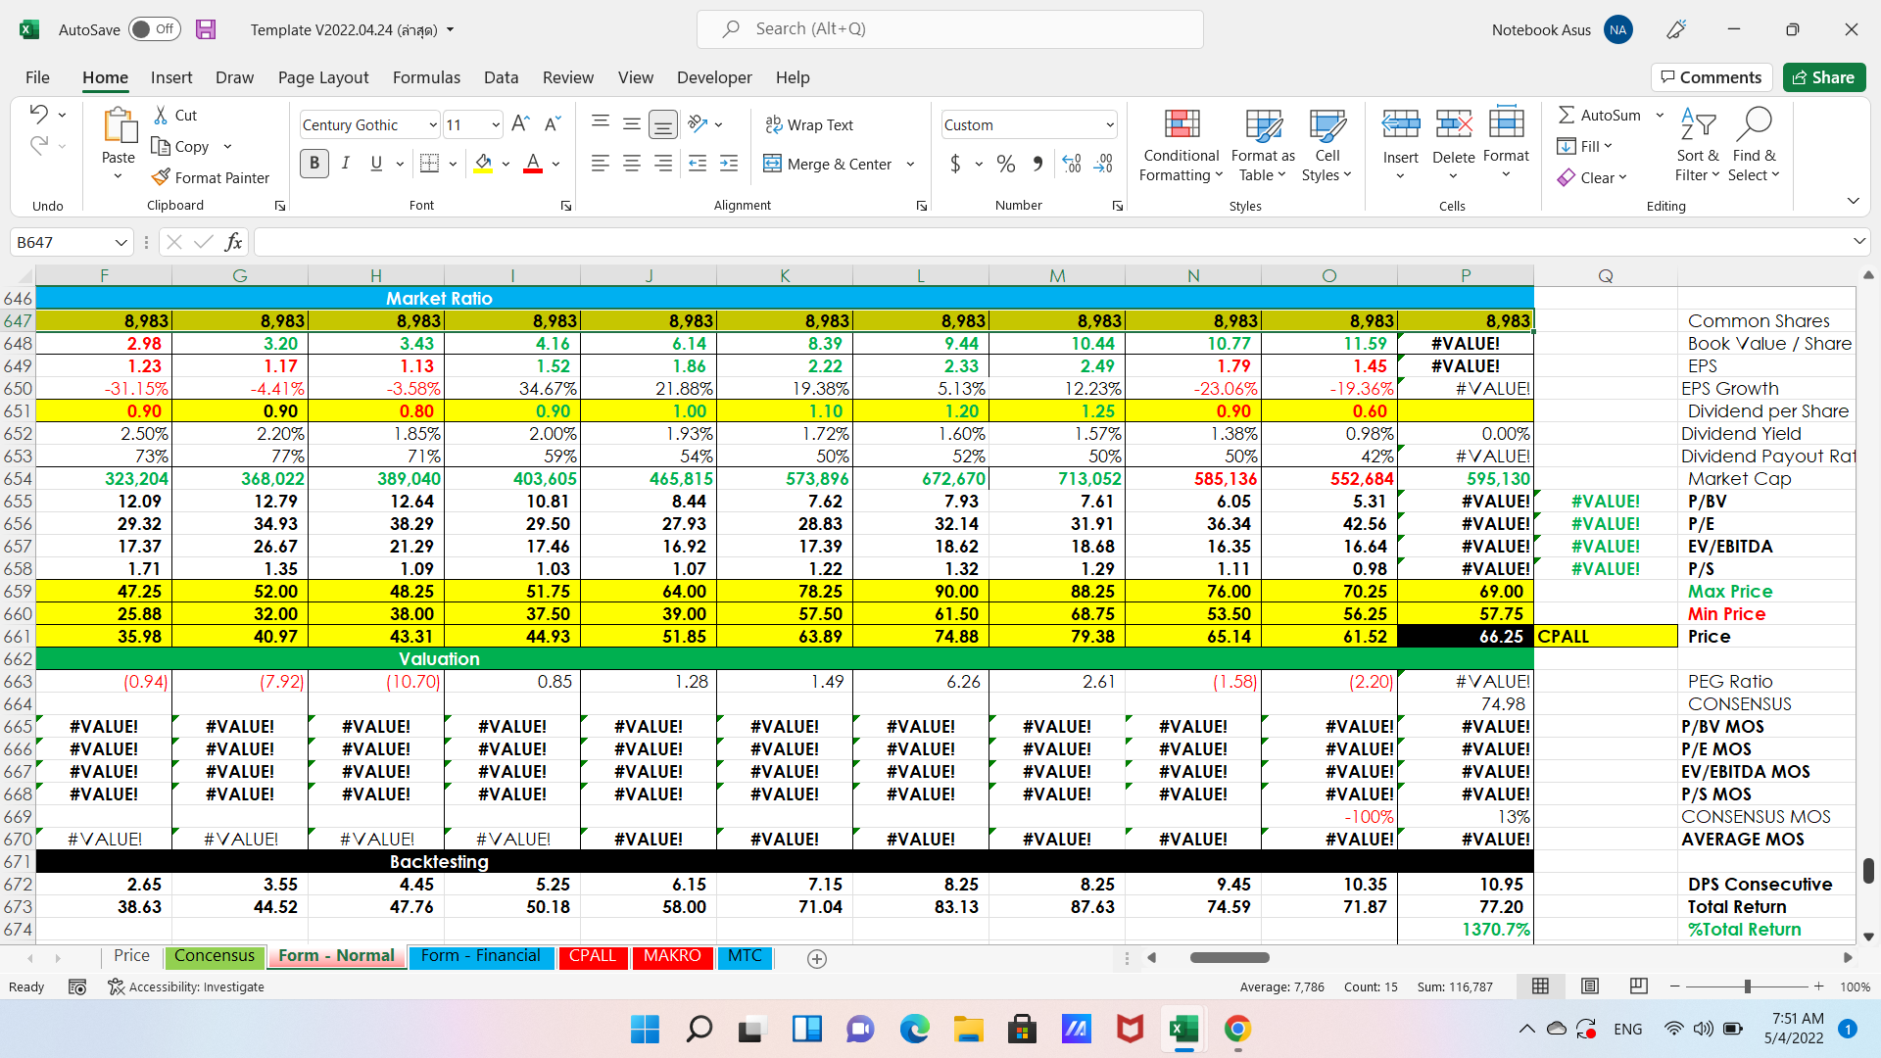Expand the Century Gothic font dropdown
The image size is (1881, 1058).
click(432, 124)
